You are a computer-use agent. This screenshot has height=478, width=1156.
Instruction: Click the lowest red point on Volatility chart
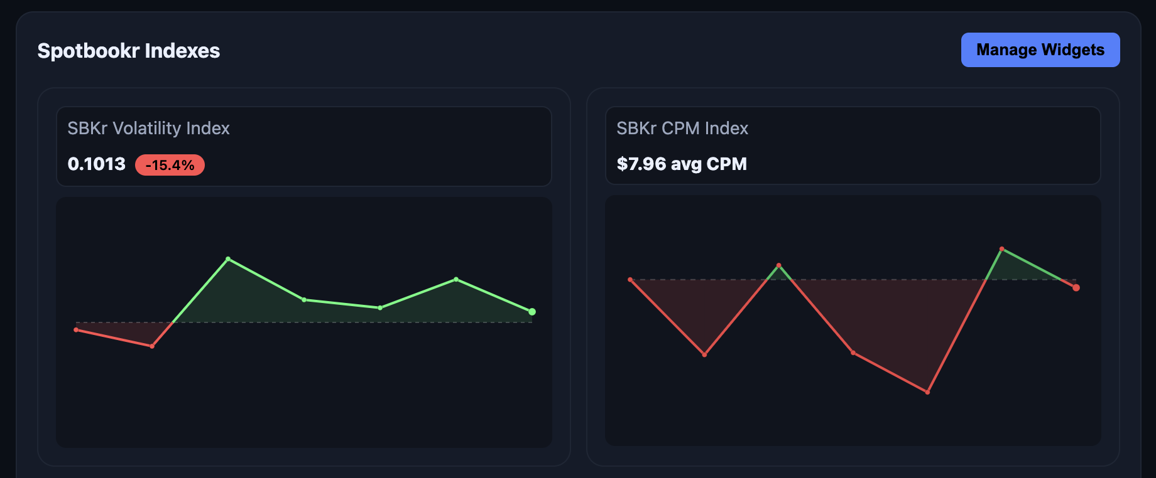[x=152, y=346]
